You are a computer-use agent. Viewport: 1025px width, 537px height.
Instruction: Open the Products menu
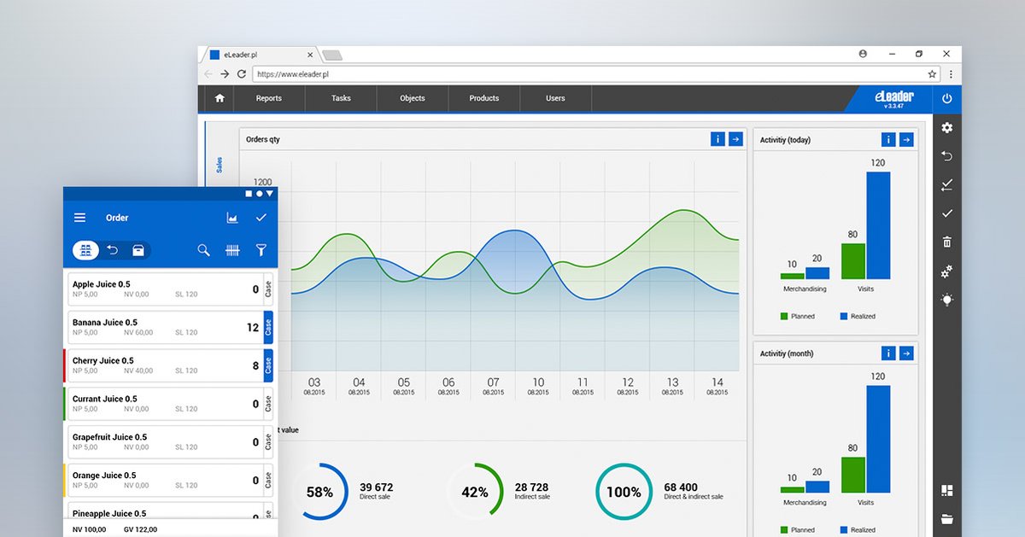(x=484, y=98)
